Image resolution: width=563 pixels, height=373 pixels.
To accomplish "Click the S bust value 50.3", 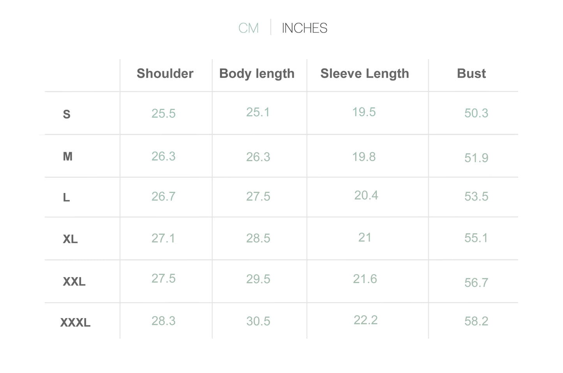I will point(476,113).
